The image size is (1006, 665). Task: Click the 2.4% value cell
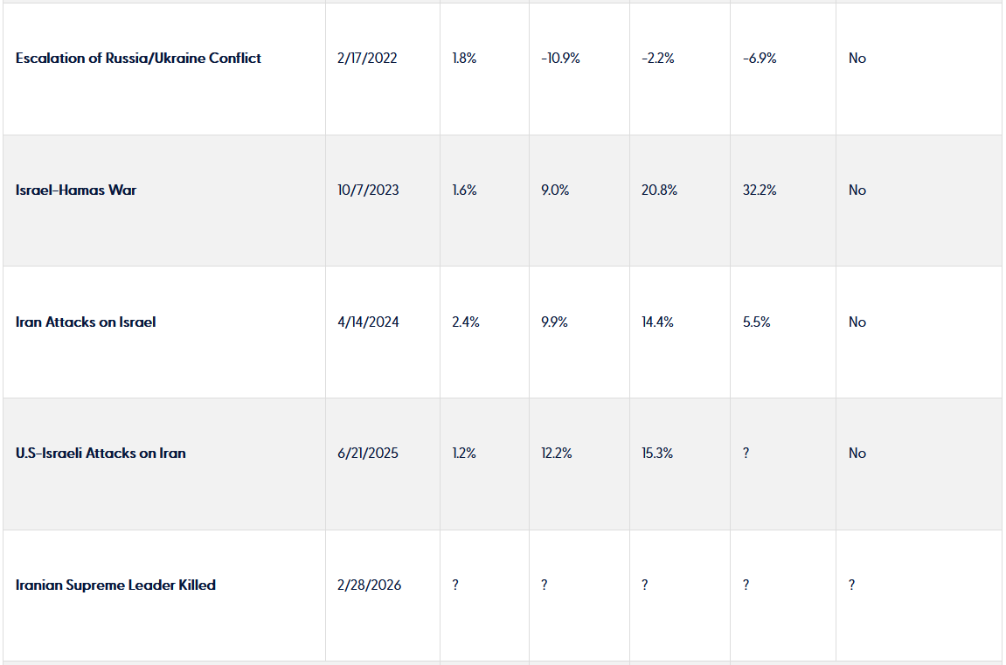464,322
